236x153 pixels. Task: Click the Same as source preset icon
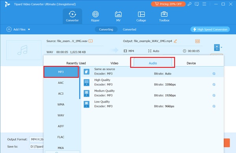pos(87,72)
